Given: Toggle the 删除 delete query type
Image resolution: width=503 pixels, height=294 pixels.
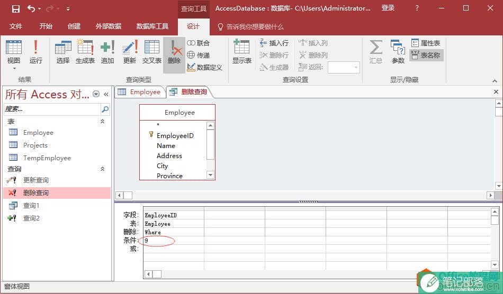Looking at the screenshot, I should (174, 54).
